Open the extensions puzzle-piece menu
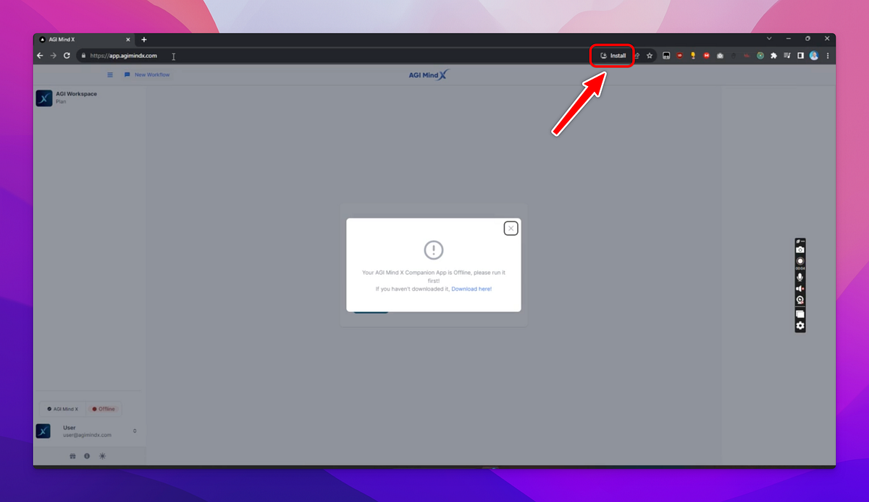Screen dimensions: 869x502 click(x=773, y=55)
